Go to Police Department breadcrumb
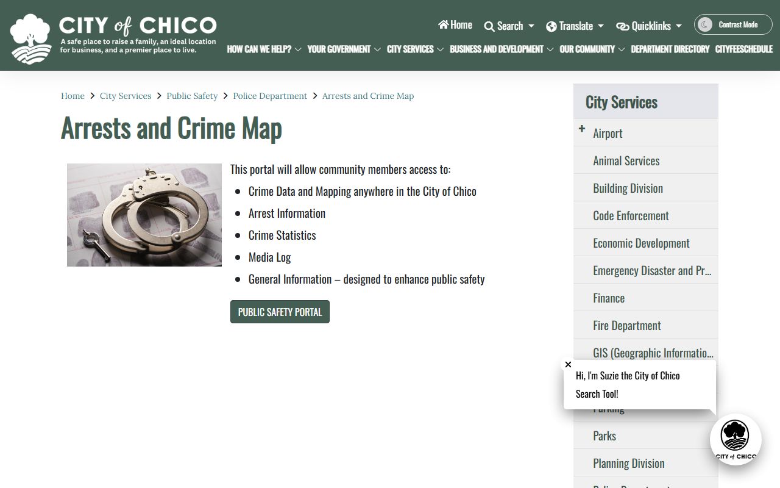 tap(270, 96)
